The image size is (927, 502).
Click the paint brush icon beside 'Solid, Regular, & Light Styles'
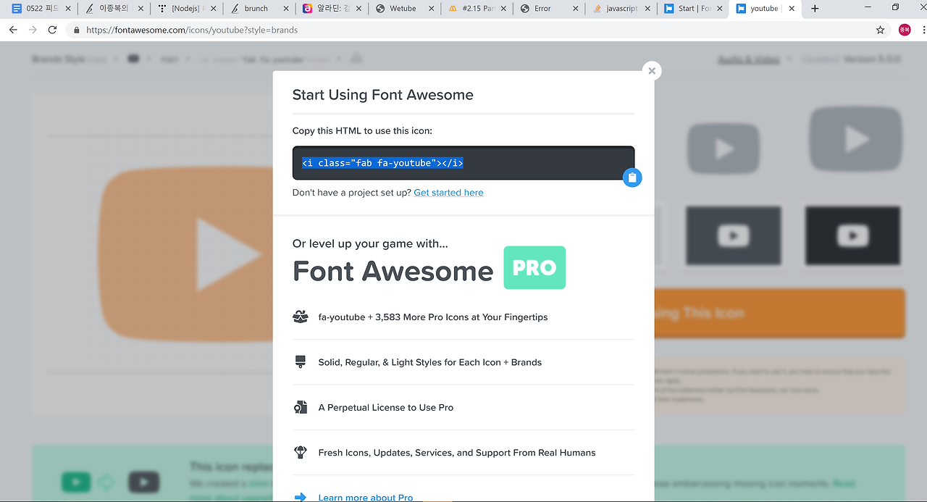301,361
